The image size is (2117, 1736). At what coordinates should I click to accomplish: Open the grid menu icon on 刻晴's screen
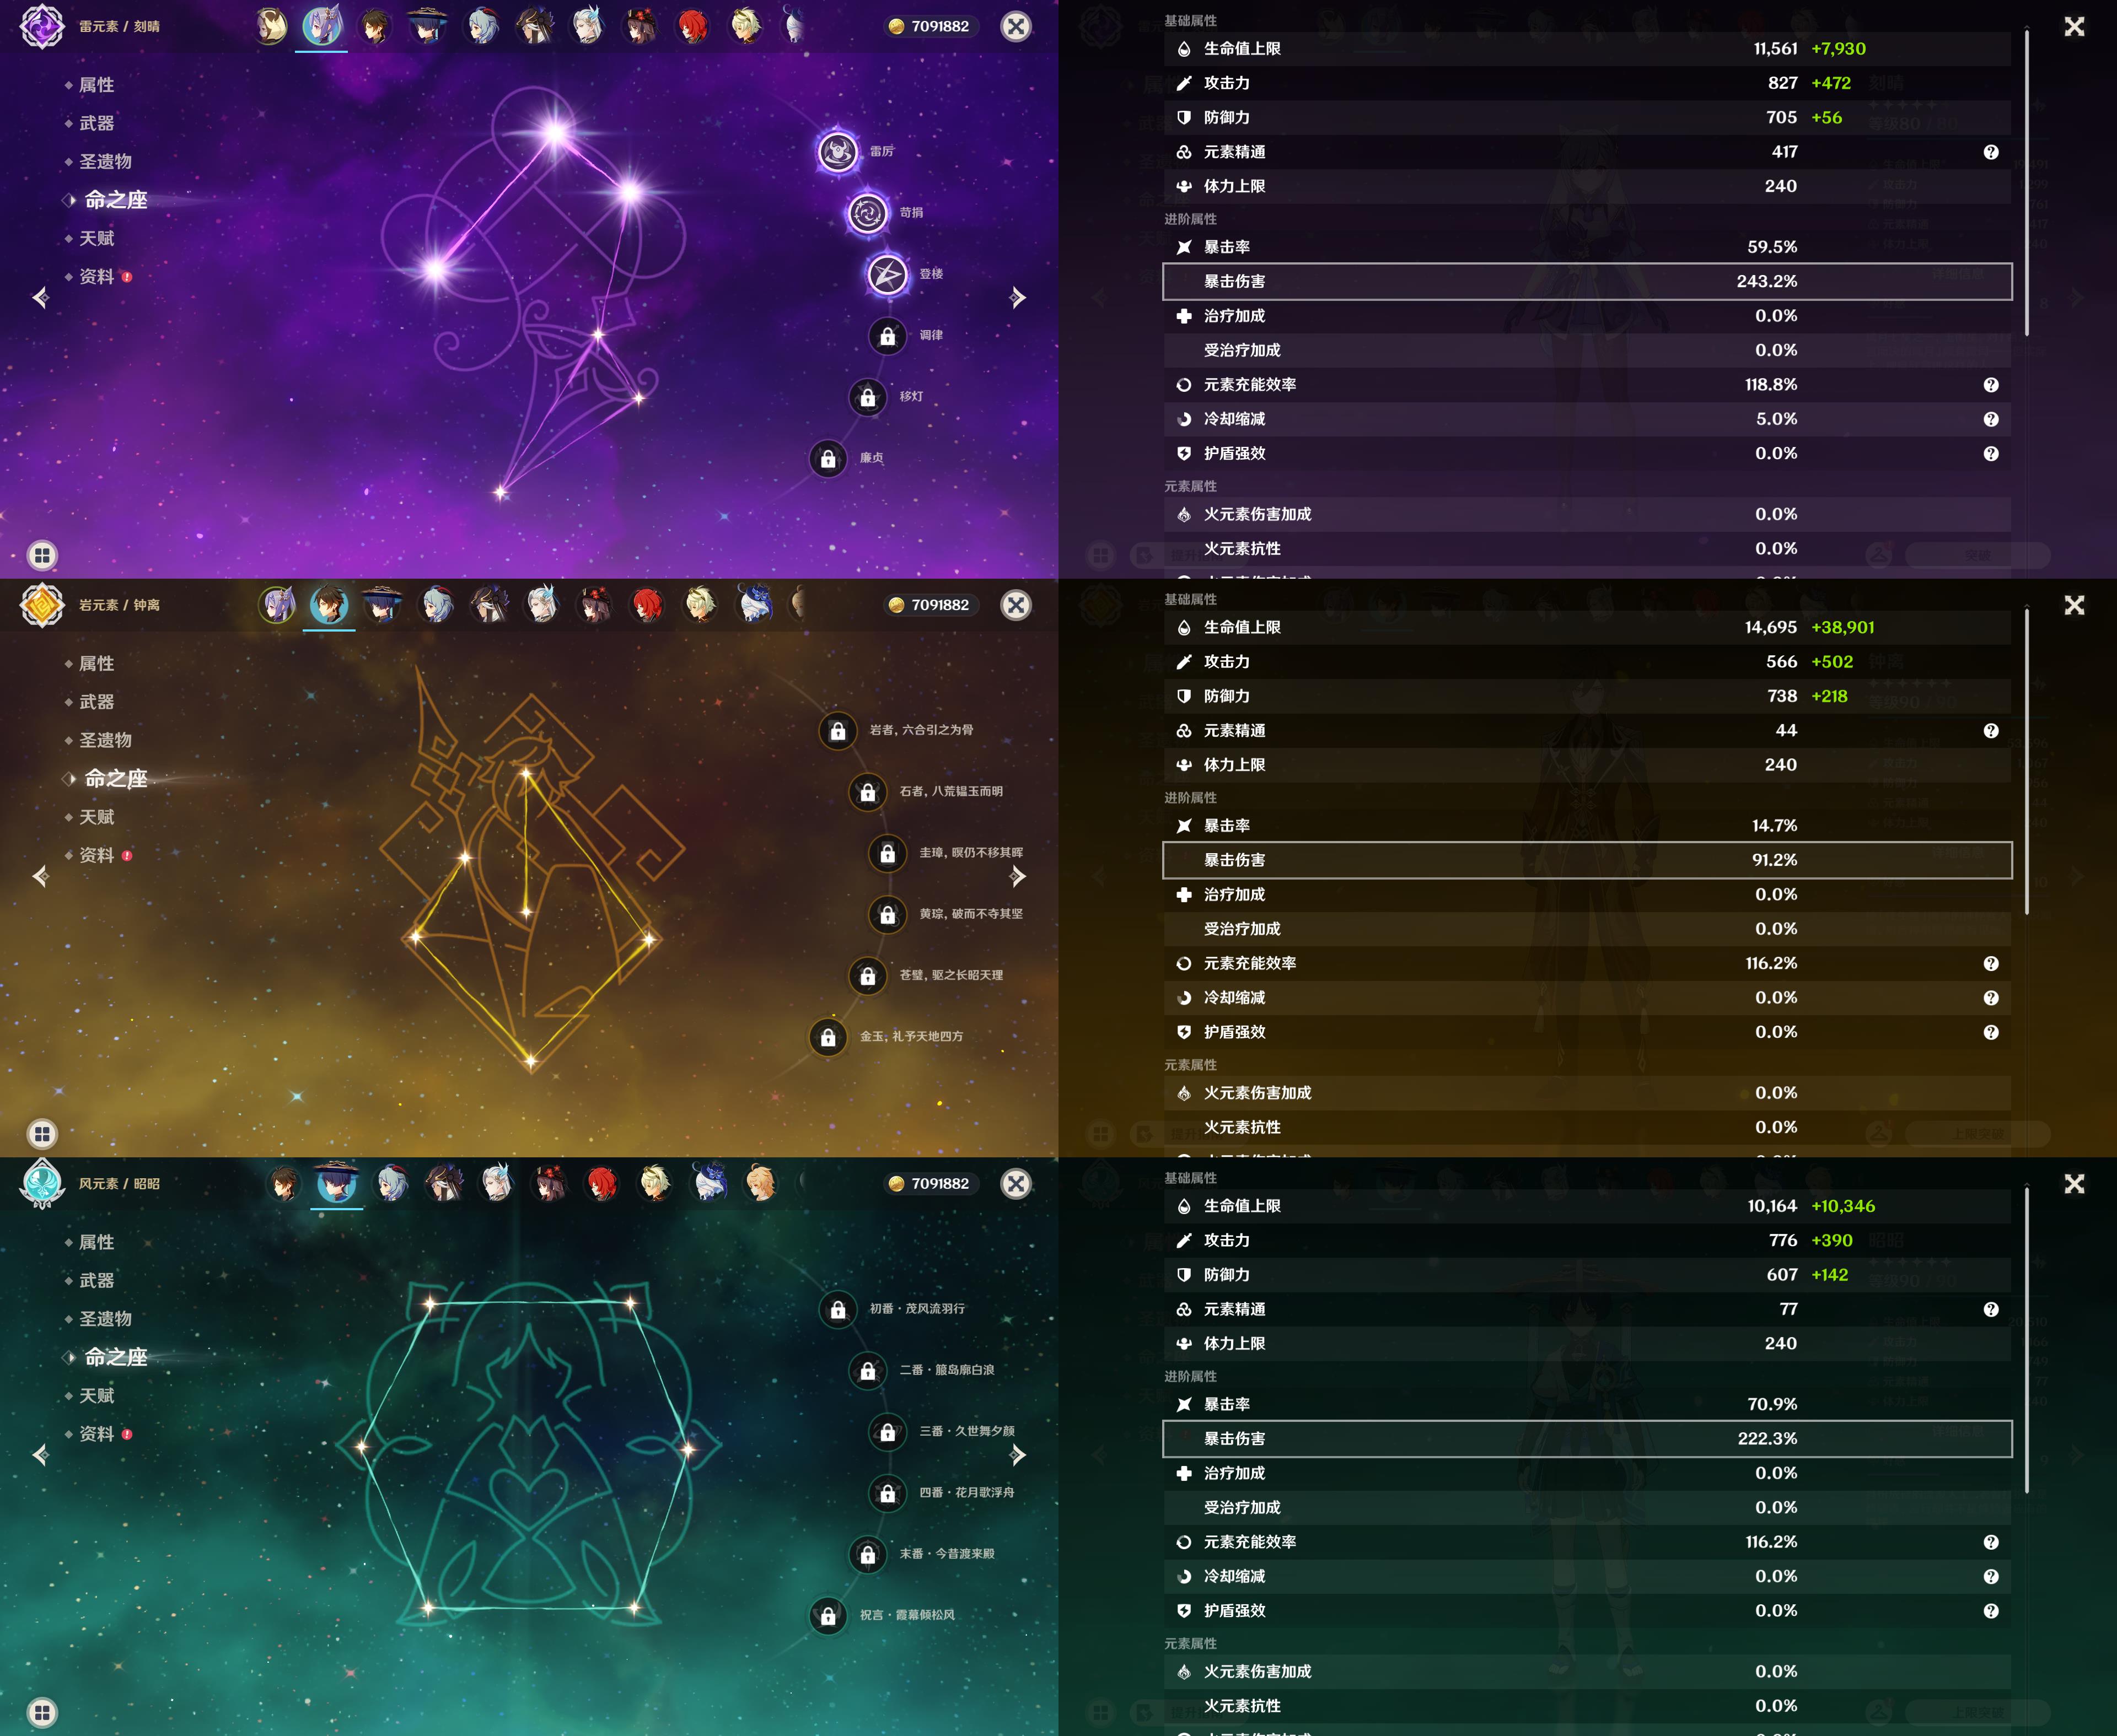coord(42,555)
